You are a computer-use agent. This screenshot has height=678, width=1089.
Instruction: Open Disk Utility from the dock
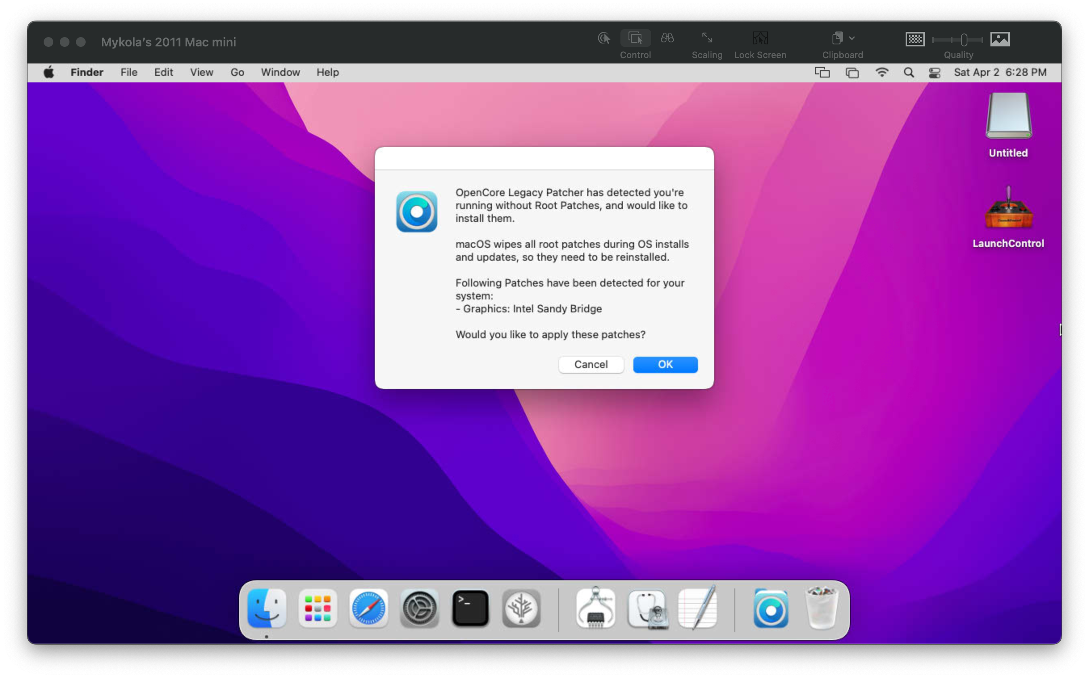tap(648, 609)
